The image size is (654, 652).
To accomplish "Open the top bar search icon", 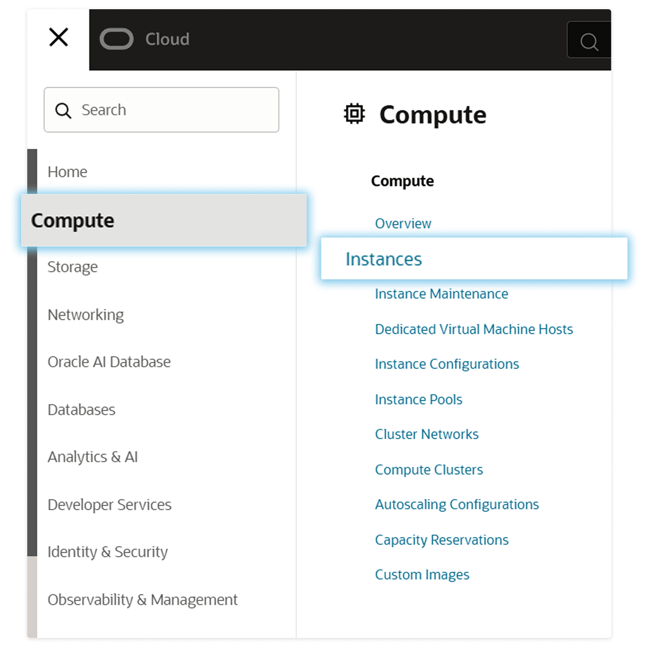I will [589, 42].
